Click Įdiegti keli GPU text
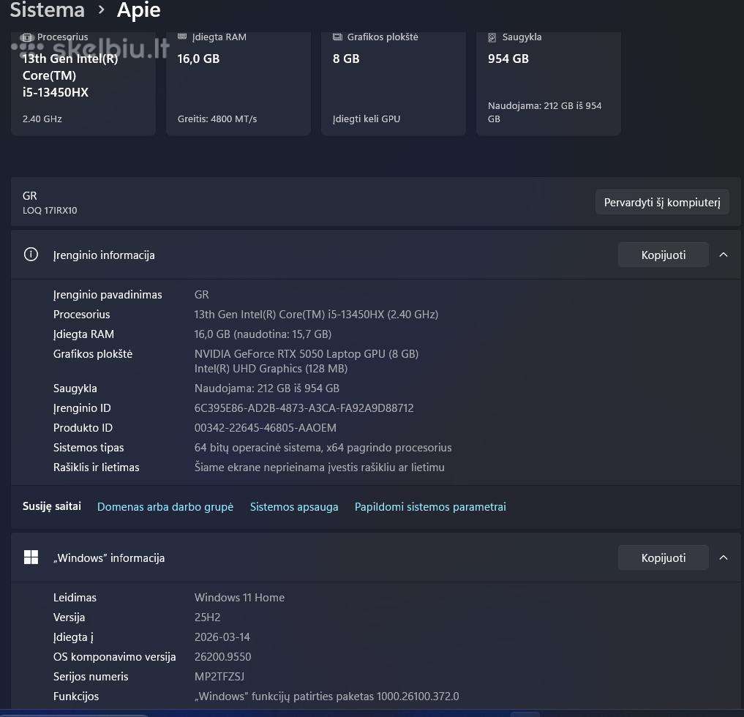 tap(367, 119)
